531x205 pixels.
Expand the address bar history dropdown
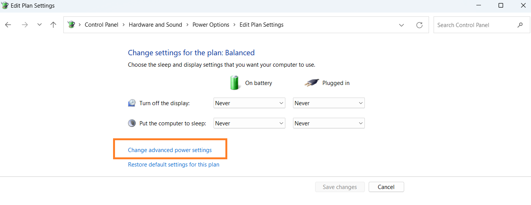pos(401,25)
